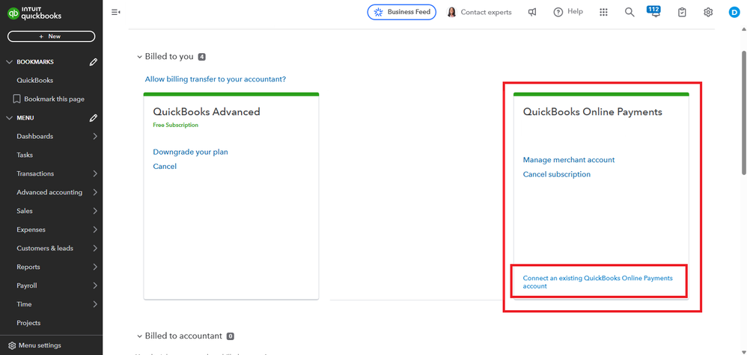Expand the Advanced accounting submenu chevron
Viewport: 747px width, 355px height.
95,192
